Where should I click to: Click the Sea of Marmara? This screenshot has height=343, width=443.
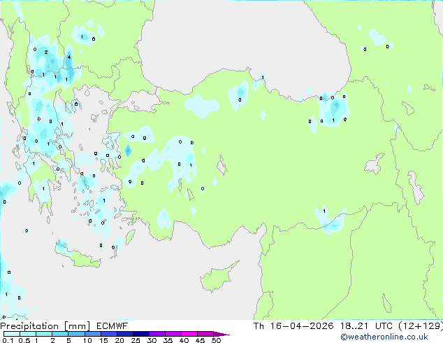click(x=143, y=103)
